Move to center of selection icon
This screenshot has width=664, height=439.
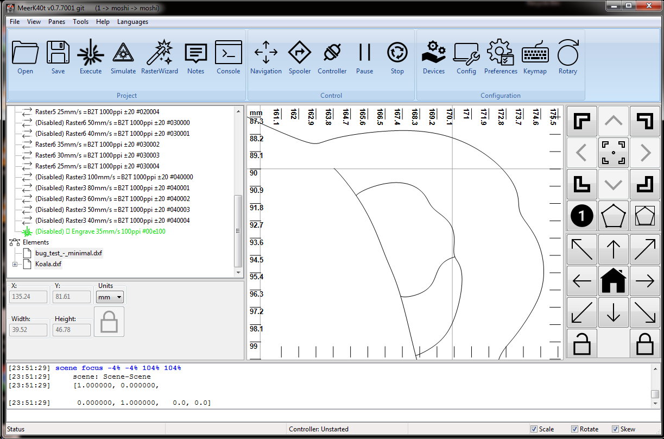tap(614, 153)
